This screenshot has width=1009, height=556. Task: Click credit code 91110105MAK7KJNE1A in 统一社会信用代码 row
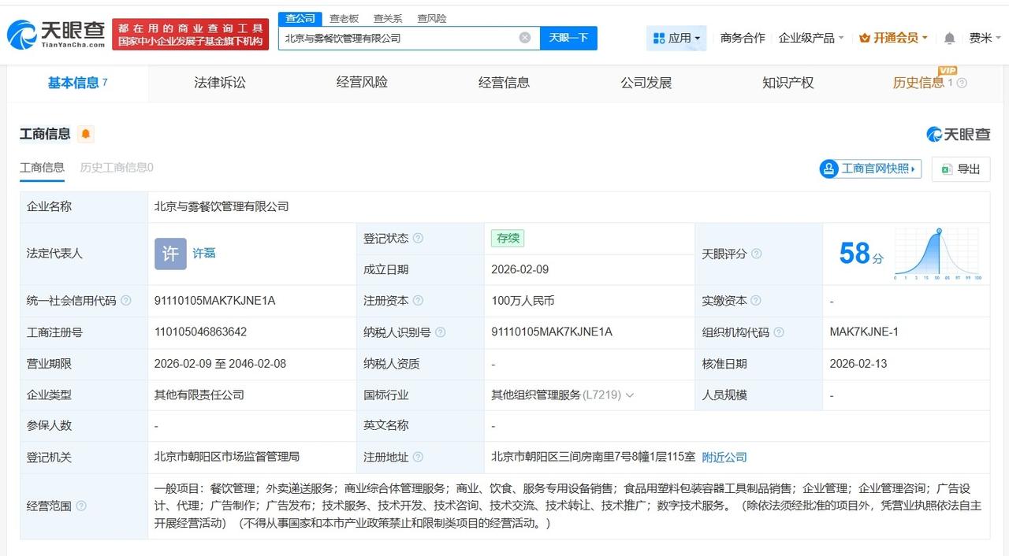(x=214, y=301)
